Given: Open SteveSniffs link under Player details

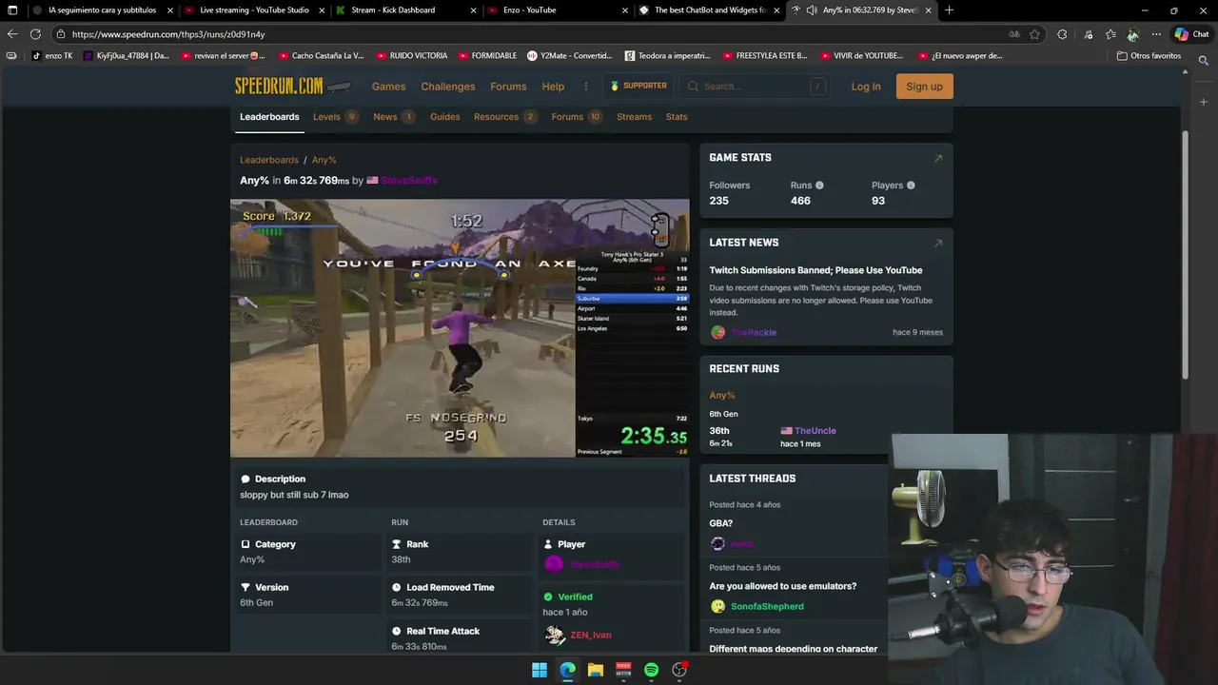Looking at the screenshot, I should tap(595, 565).
